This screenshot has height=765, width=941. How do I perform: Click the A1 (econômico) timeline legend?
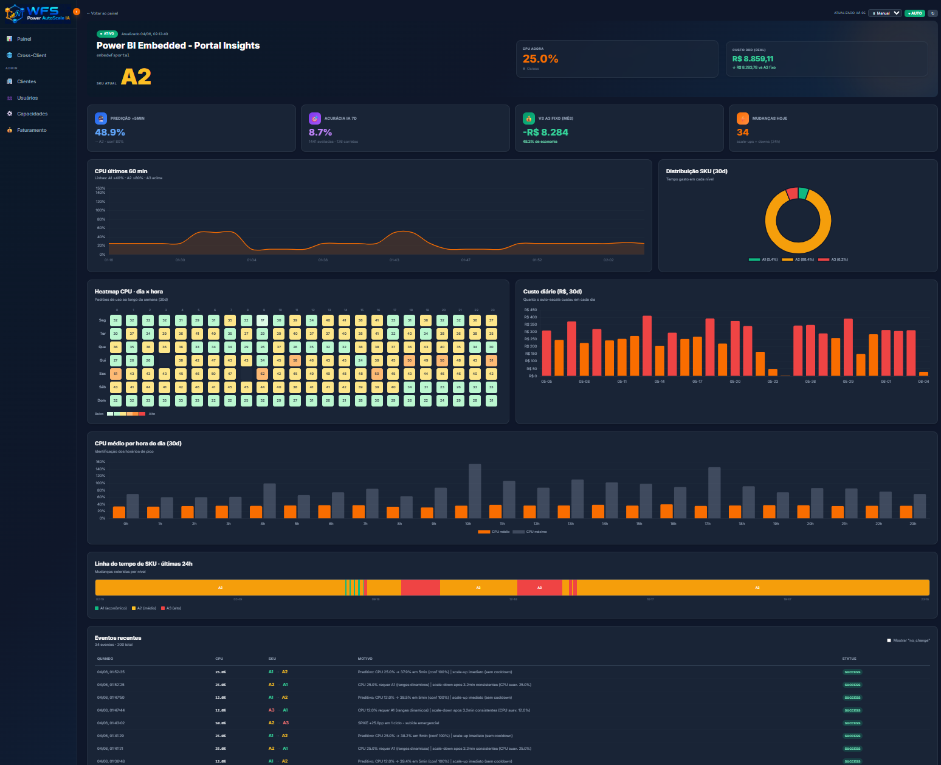111,608
